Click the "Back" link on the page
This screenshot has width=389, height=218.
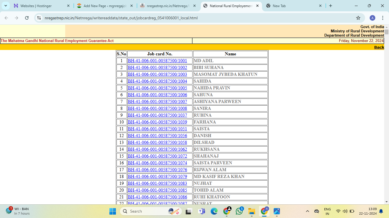379,47
